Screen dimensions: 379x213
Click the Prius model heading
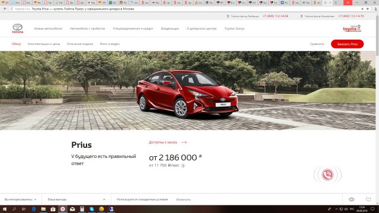82,145
